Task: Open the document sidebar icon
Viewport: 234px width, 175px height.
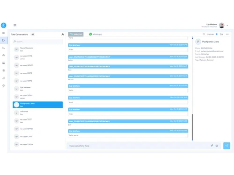Action: pyautogui.click(x=3, y=70)
